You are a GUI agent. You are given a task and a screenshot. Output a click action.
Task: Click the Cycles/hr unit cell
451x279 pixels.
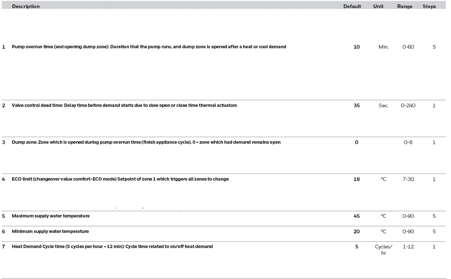click(384, 250)
